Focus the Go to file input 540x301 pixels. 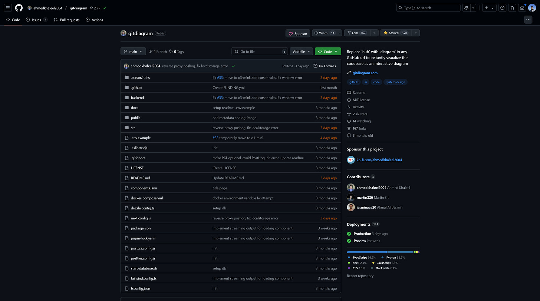click(260, 52)
